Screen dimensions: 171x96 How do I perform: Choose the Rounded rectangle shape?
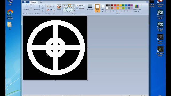[64, 8]
